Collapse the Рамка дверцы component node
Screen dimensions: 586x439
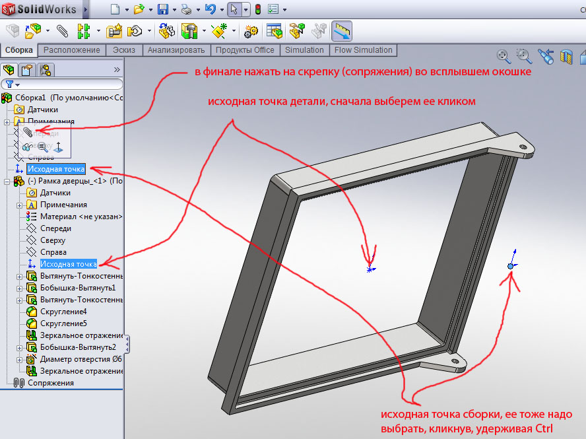coord(7,181)
